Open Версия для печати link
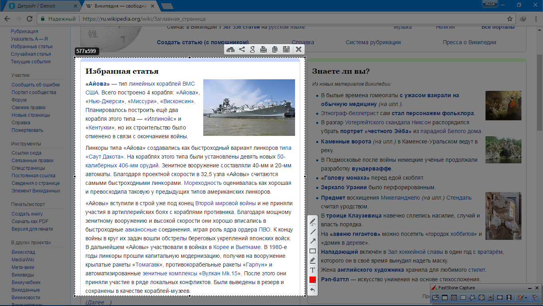The height and width of the screenshot is (306, 543). pos(32,229)
